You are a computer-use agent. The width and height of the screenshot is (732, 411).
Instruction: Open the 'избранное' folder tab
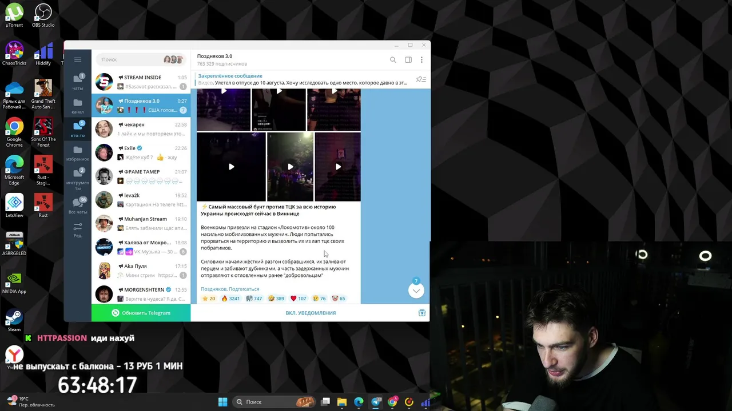point(78,153)
